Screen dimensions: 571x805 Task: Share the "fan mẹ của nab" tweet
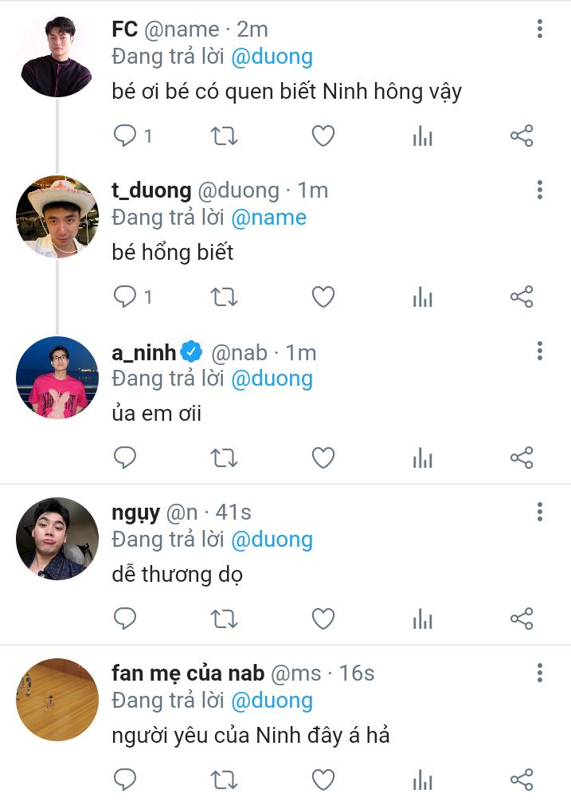[x=522, y=779]
